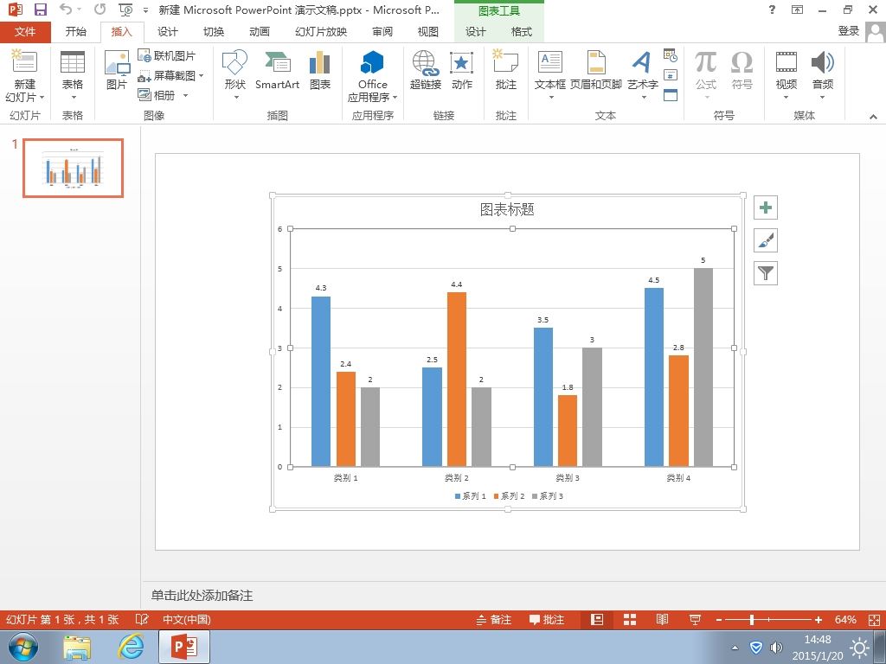Expand Audio (音频) dropdown arrow
Screen dimensions: 886x664
(823, 98)
